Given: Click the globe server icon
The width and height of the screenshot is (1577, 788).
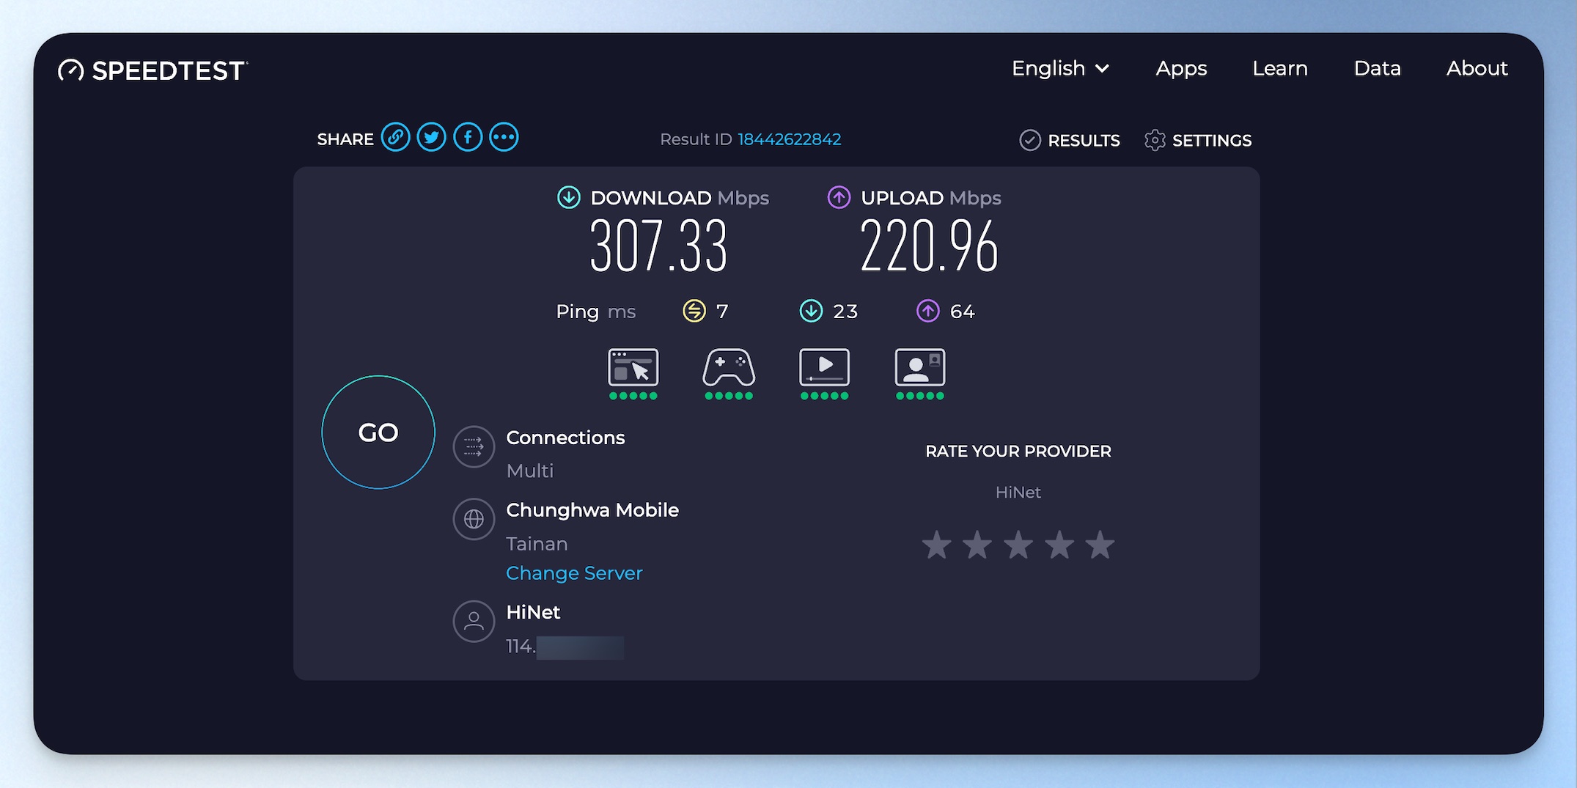Looking at the screenshot, I should (474, 519).
